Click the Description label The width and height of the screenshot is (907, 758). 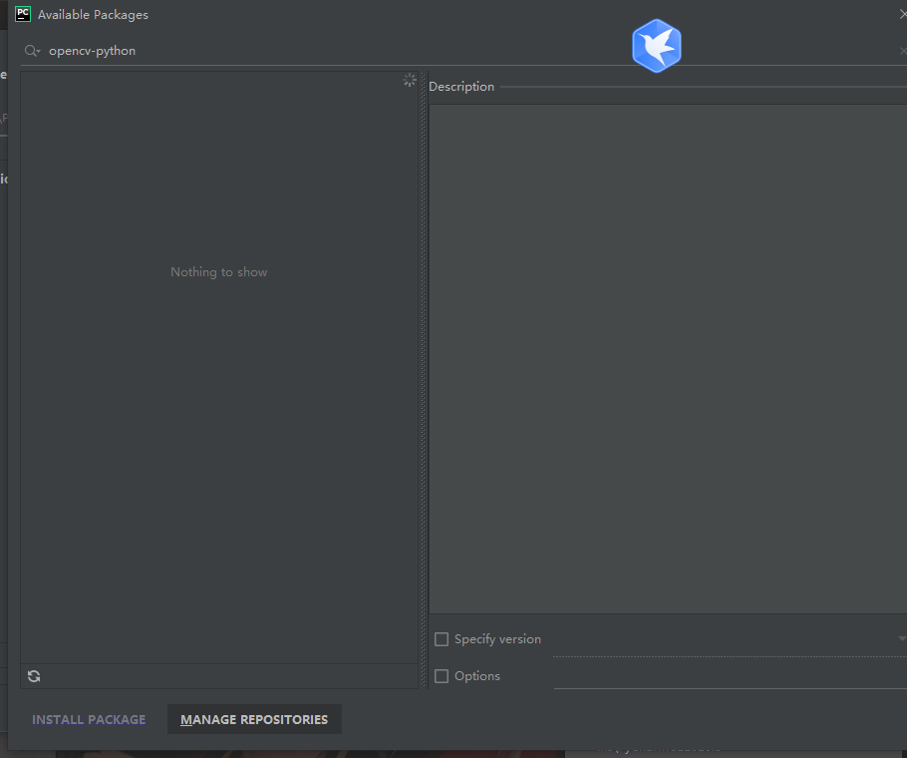tap(461, 87)
